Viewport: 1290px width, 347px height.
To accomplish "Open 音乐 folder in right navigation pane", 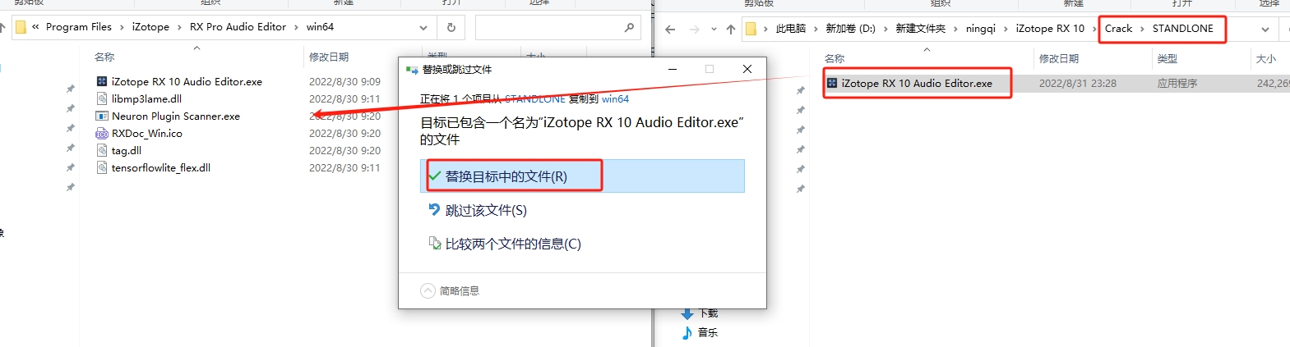I will pyautogui.click(x=707, y=332).
